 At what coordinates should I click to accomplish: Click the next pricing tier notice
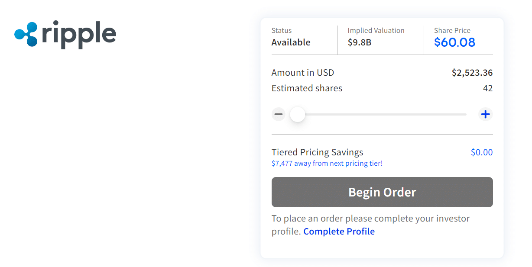(x=327, y=164)
